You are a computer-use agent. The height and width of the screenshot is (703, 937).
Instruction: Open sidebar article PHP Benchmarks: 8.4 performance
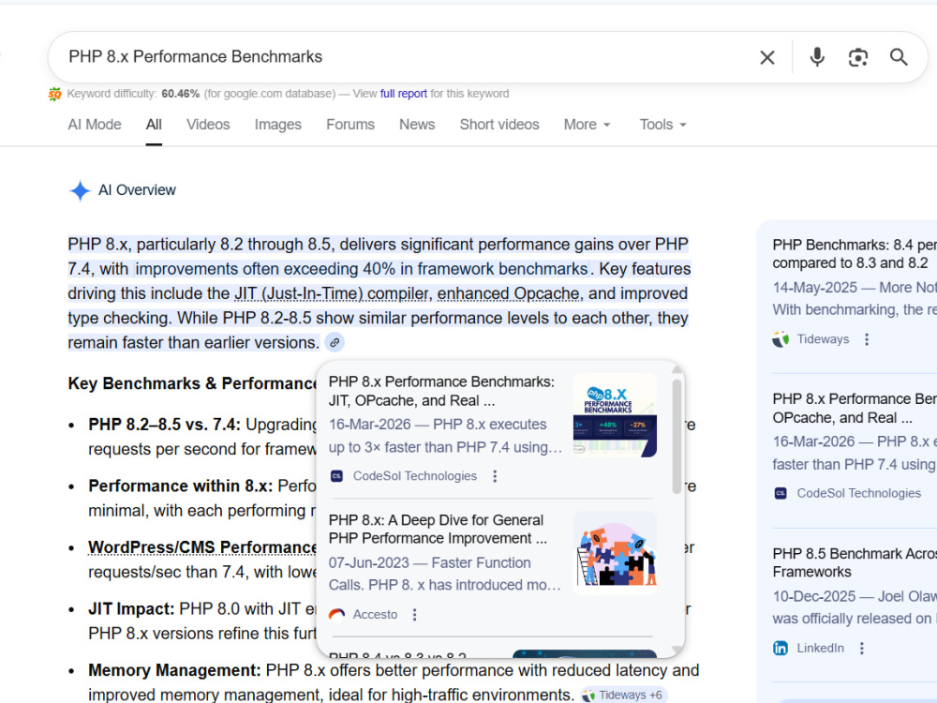[x=855, y=254]
